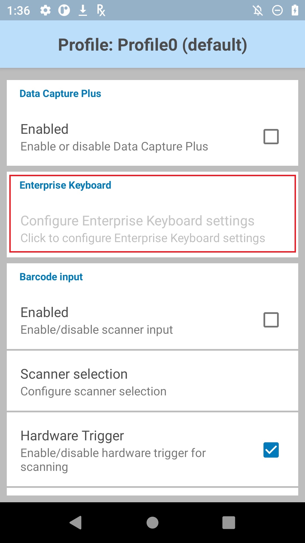Select the Barcode input section header
The height and width of the screenshot is (543, 305).
[x=51, y=277]
